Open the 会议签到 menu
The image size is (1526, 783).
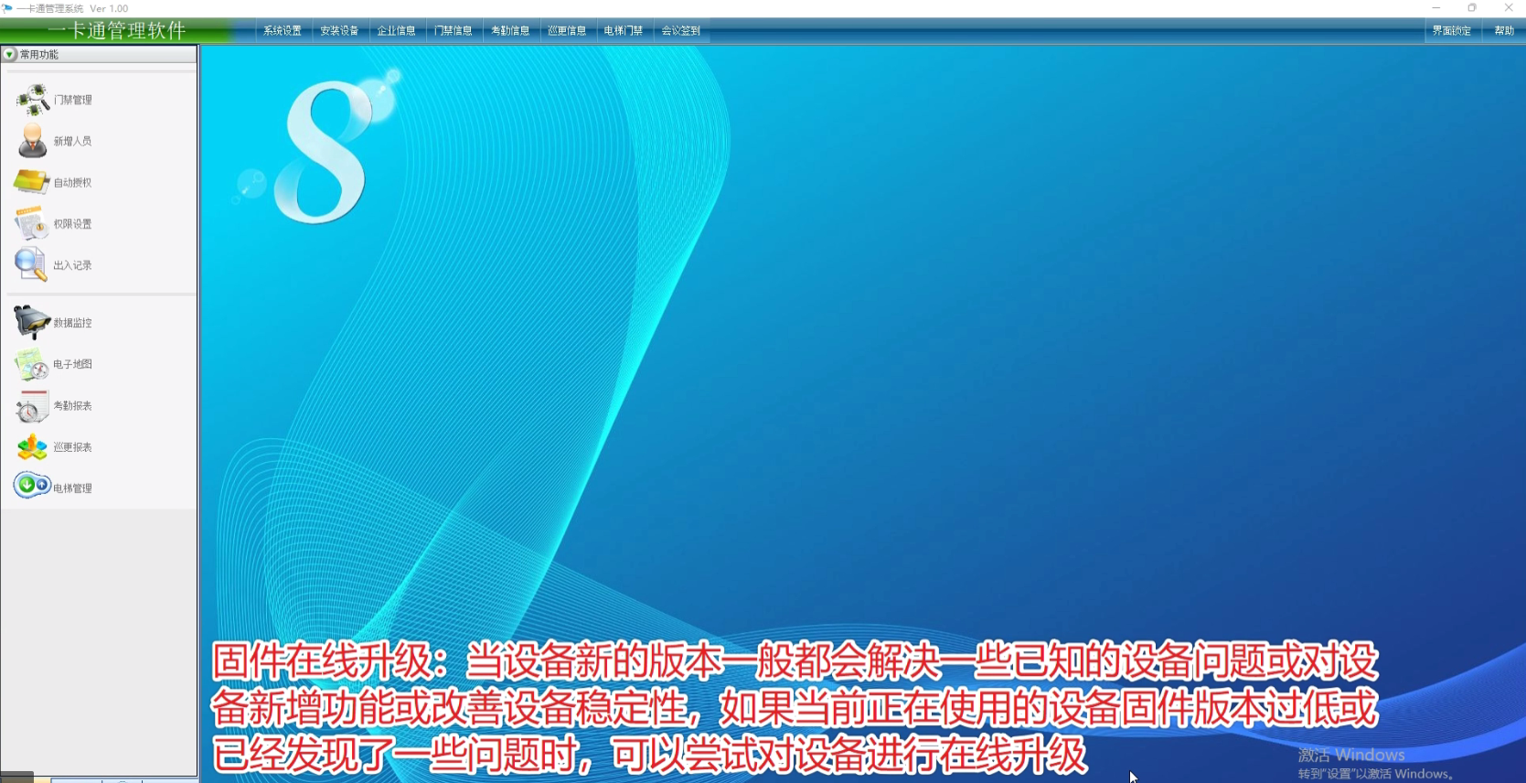tap(680, 31)
